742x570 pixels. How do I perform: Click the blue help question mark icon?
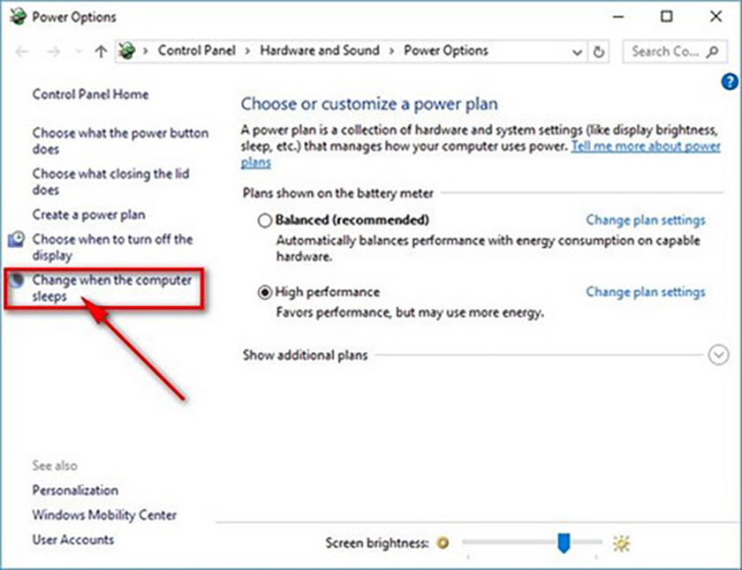point(729,82)
